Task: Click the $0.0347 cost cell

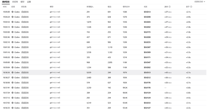Action: [147, 62]
